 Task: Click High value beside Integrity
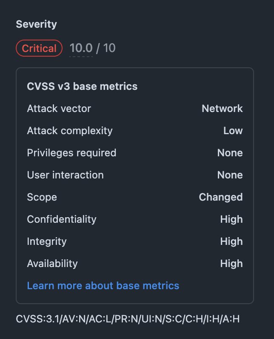point(231,241)
